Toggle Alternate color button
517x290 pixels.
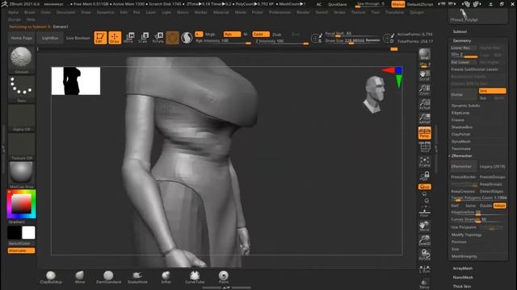pyautogui.click(x=22, y=251)
